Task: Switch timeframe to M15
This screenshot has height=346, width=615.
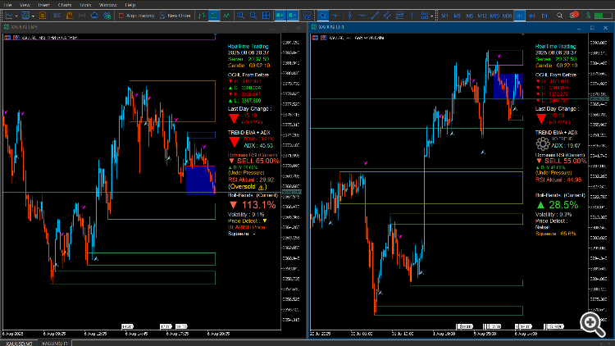Action: [494, 16]
